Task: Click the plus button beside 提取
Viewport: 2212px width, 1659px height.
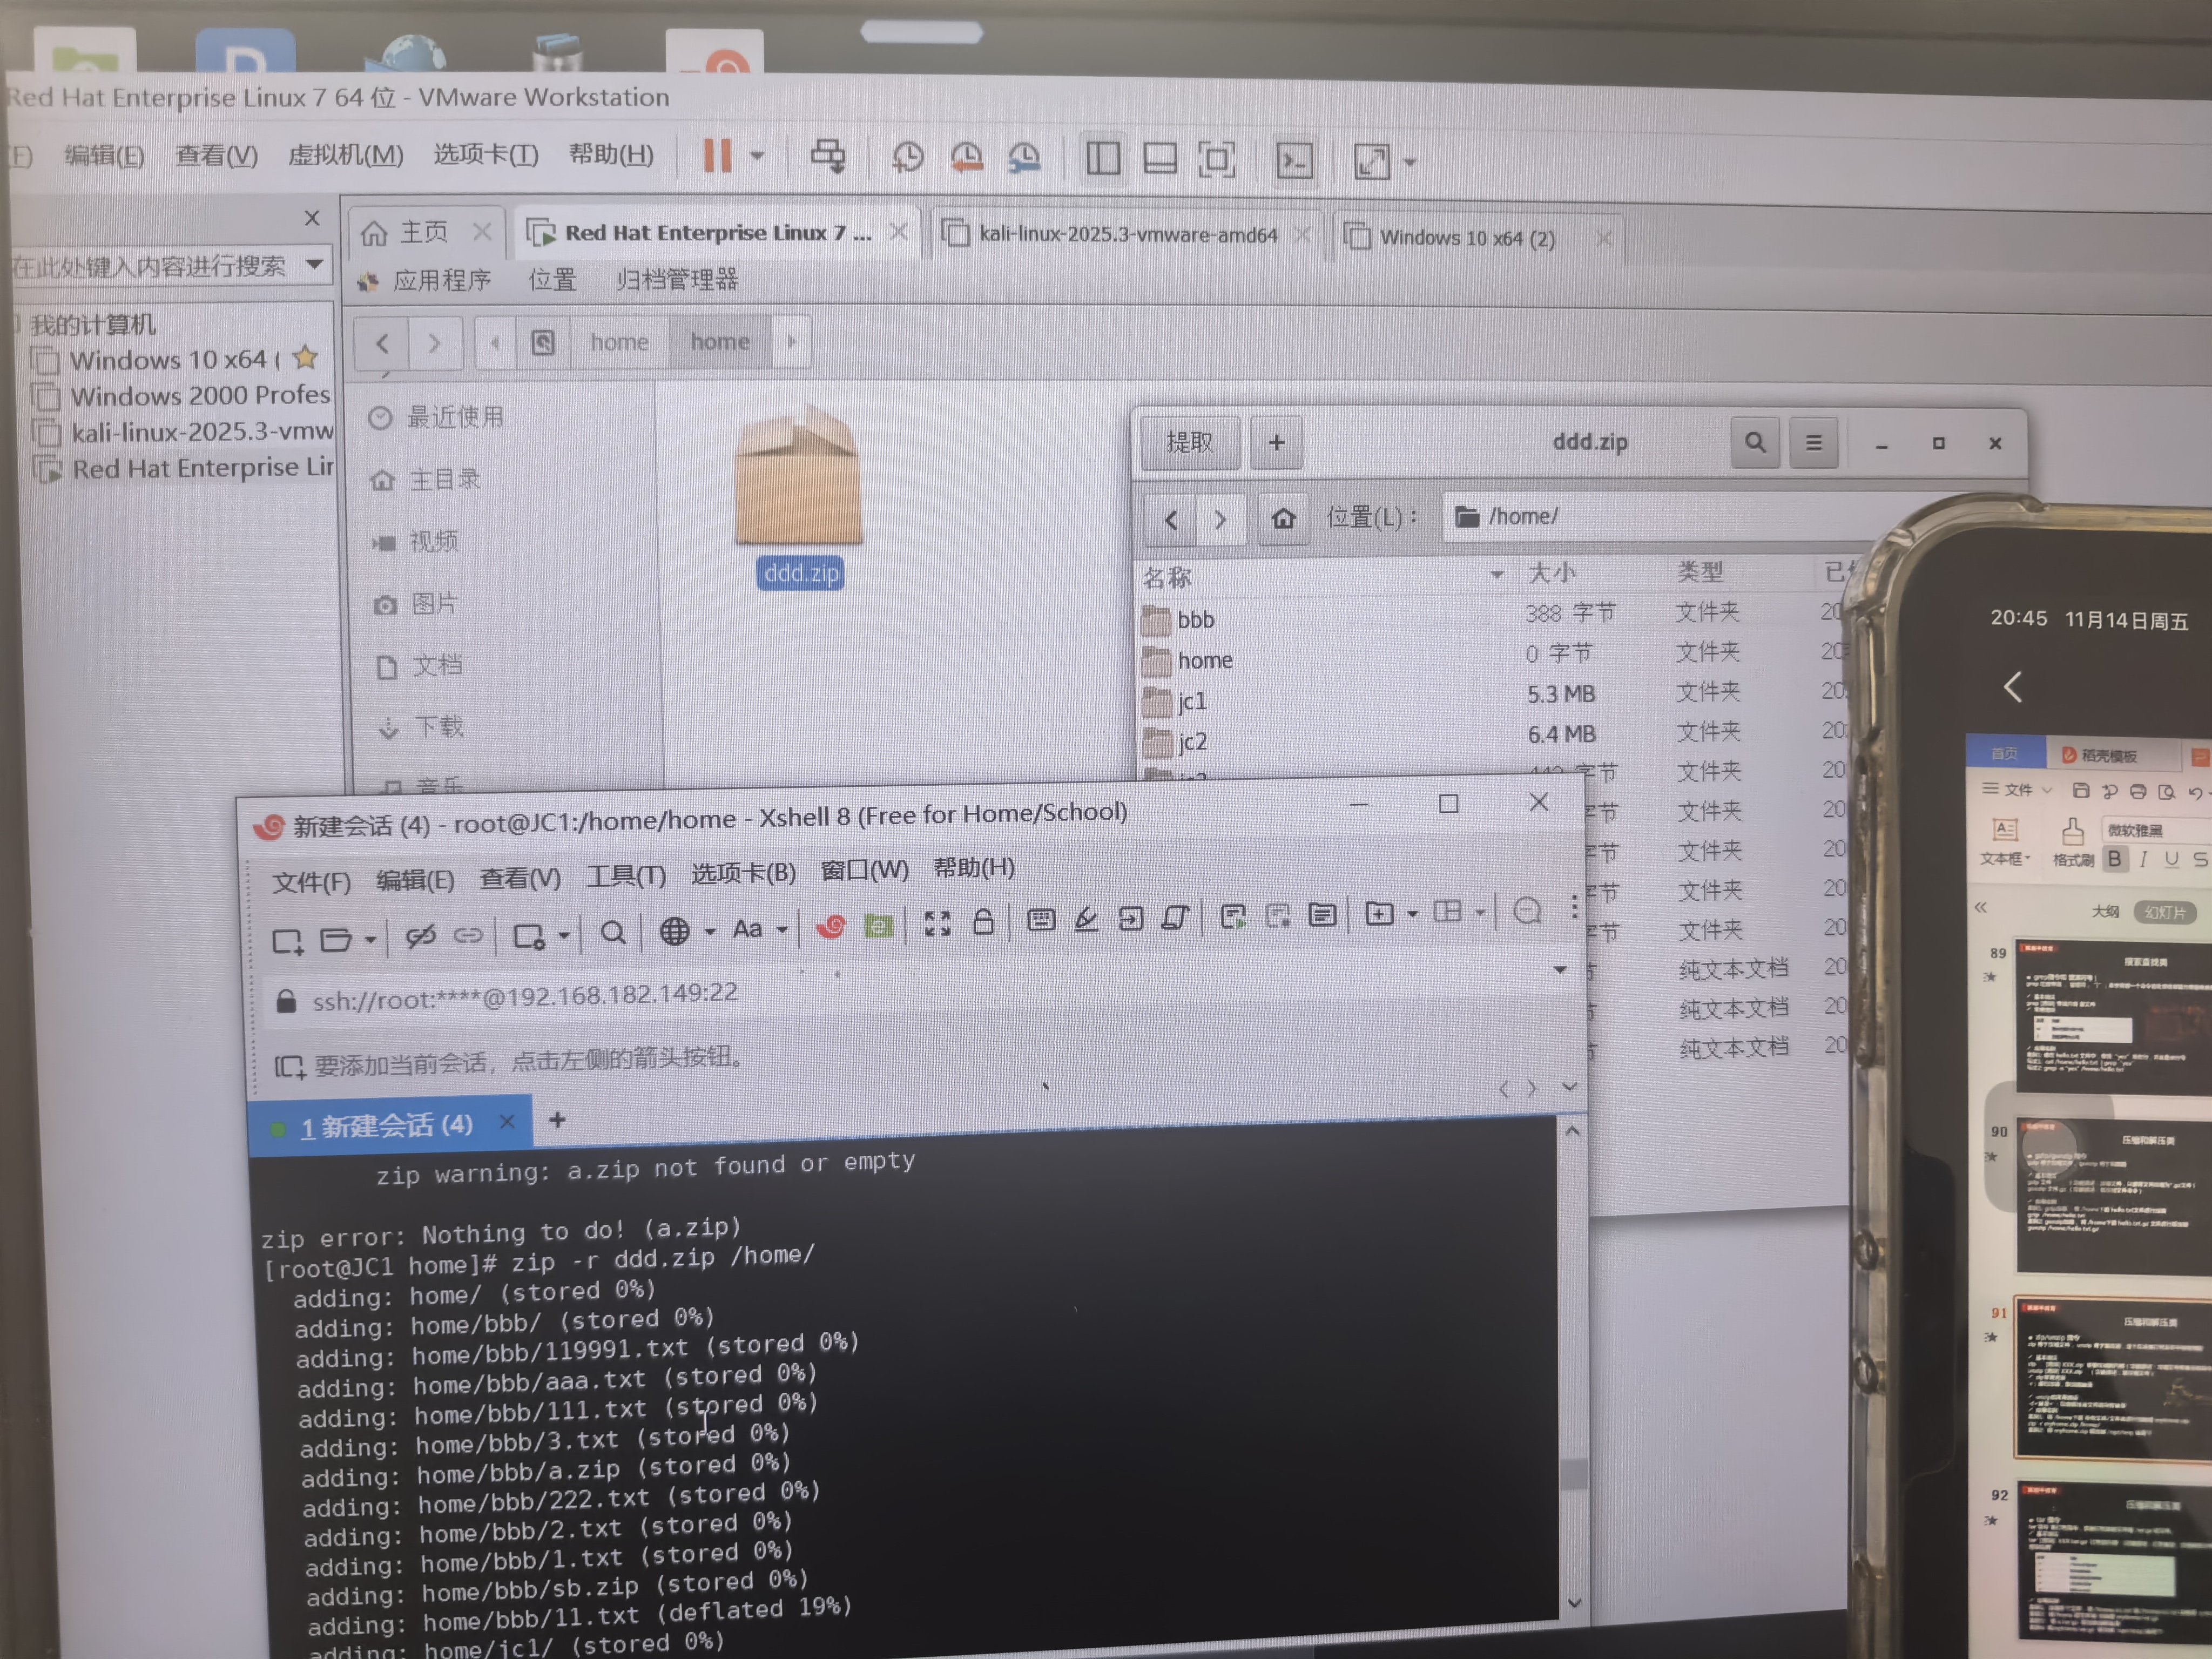Action: (x=1276, y=442)
